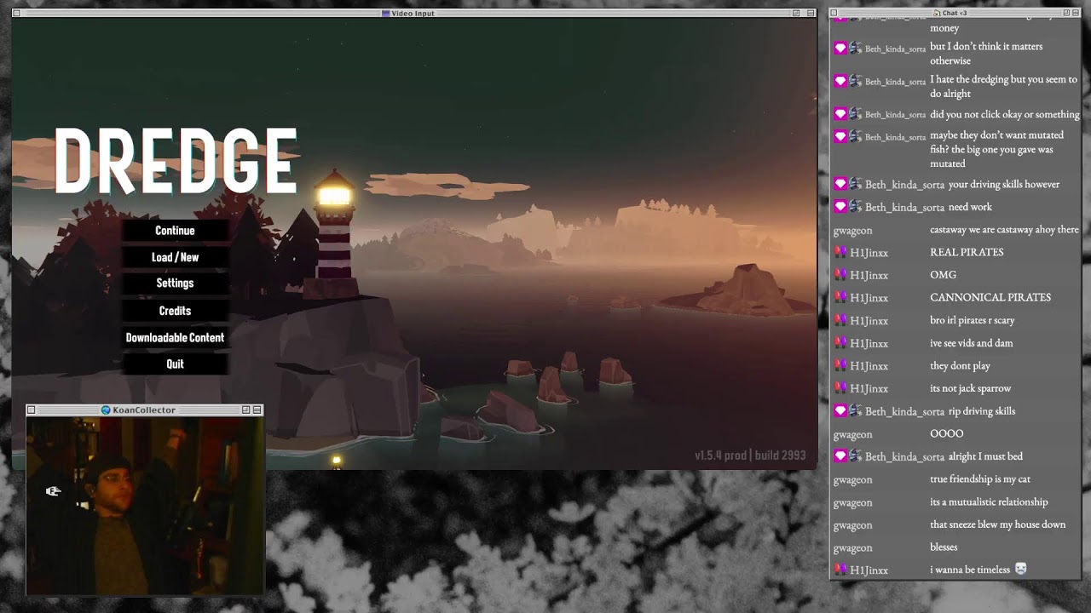The width and height of the screenshot is (1091, 613).
Task: Click the KoanCollector webcam video feed
Action: (x=145, y=505)
